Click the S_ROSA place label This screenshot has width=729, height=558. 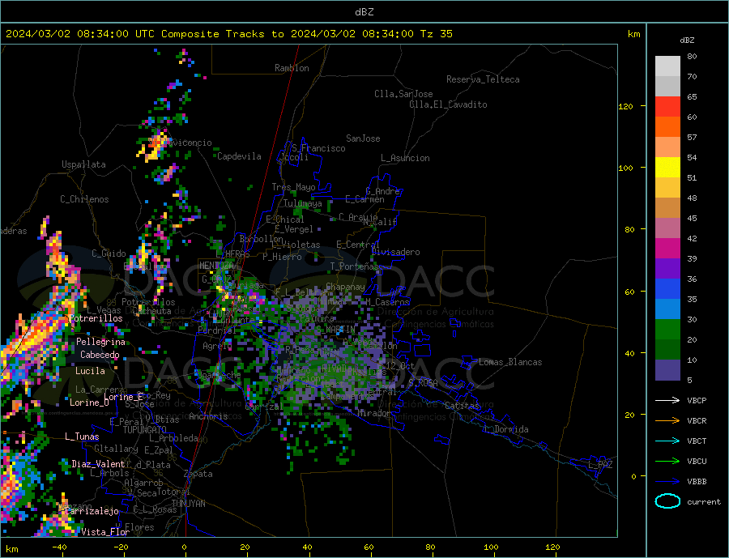423,383
